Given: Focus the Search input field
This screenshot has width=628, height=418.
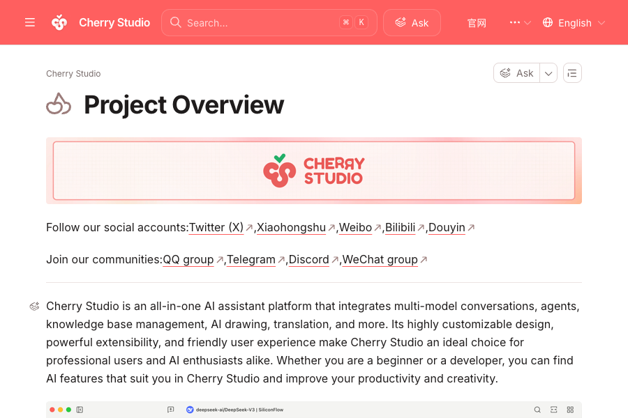Looking at the screenshot, I should tap(269, 23).
